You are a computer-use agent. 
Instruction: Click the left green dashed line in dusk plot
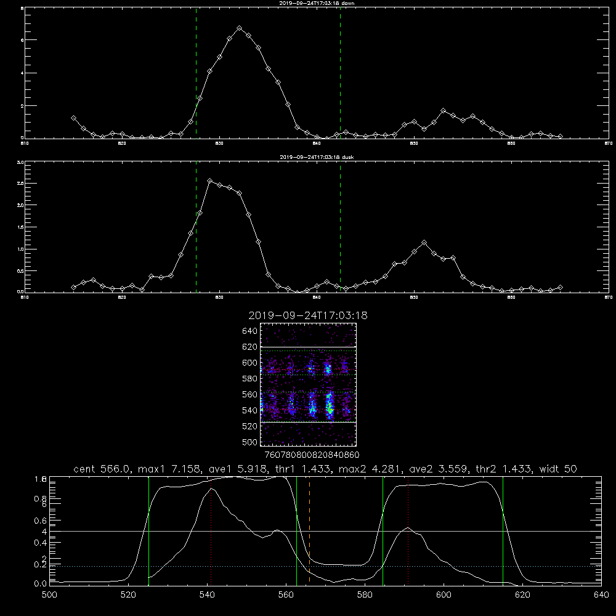point(196,227)
